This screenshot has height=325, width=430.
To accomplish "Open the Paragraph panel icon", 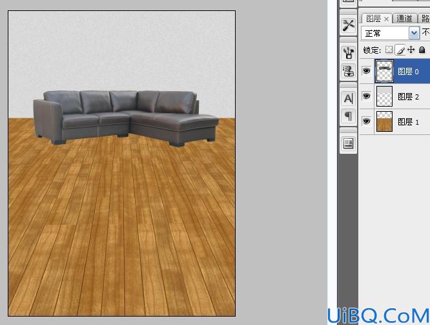I will (x=348, y=116).
